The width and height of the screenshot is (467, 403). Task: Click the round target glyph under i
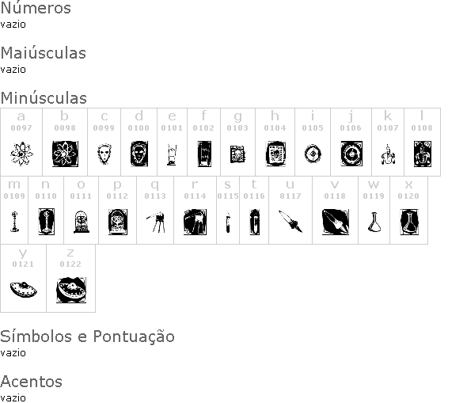(x=313, y=154)
